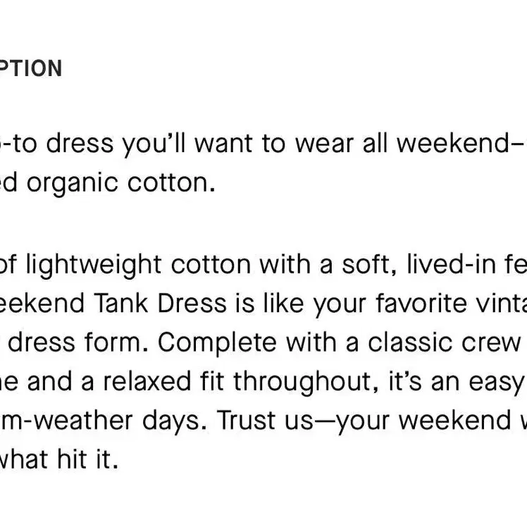Screen dimensions: 527x527
Task: Click the word "lightweight"
Action: (x=94, y=266)
